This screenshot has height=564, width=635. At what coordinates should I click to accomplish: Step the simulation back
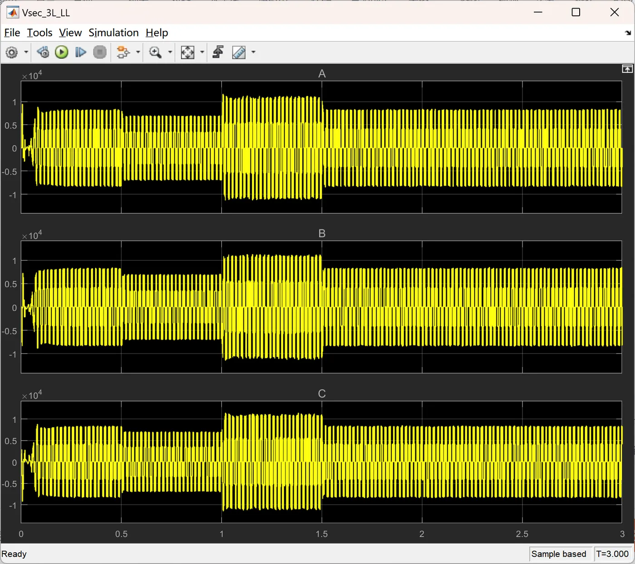(43, 53)
